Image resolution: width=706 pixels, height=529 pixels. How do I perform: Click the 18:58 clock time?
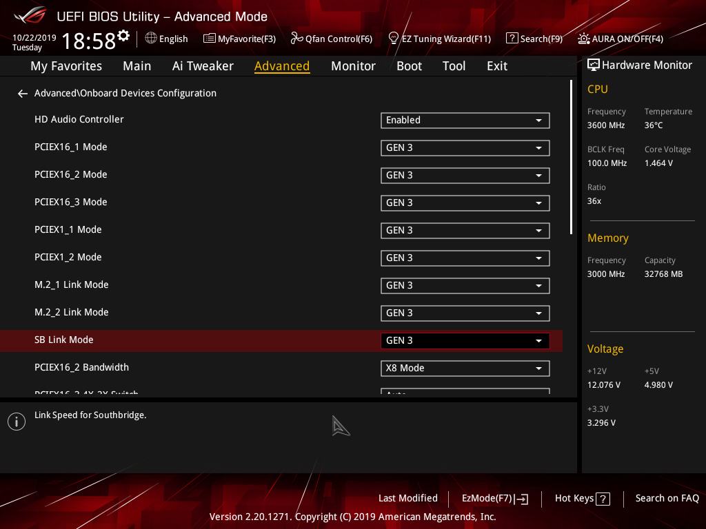(x=89, y=41)
